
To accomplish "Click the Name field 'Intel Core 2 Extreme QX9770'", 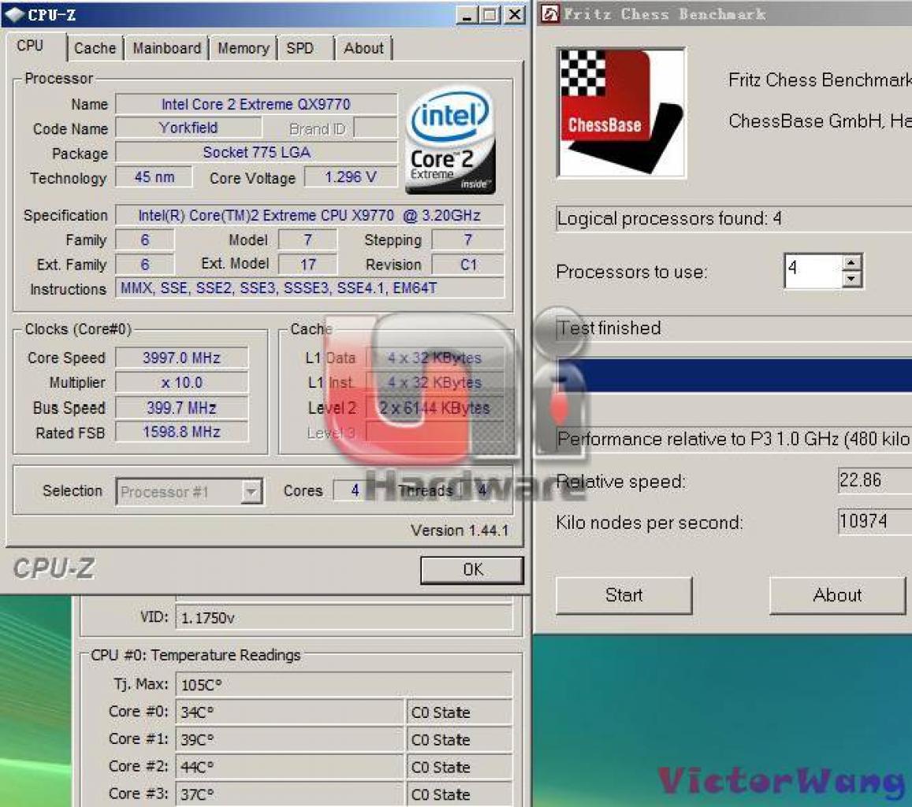I will click(256, 104).
